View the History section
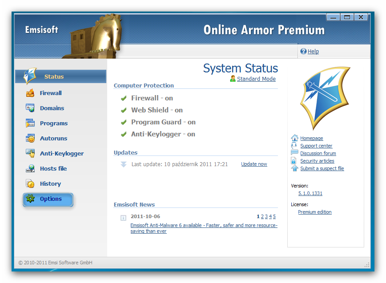The image size is (386, 283). click(x=50, y=183)
